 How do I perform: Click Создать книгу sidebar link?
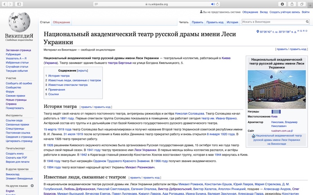click(14, 153)
